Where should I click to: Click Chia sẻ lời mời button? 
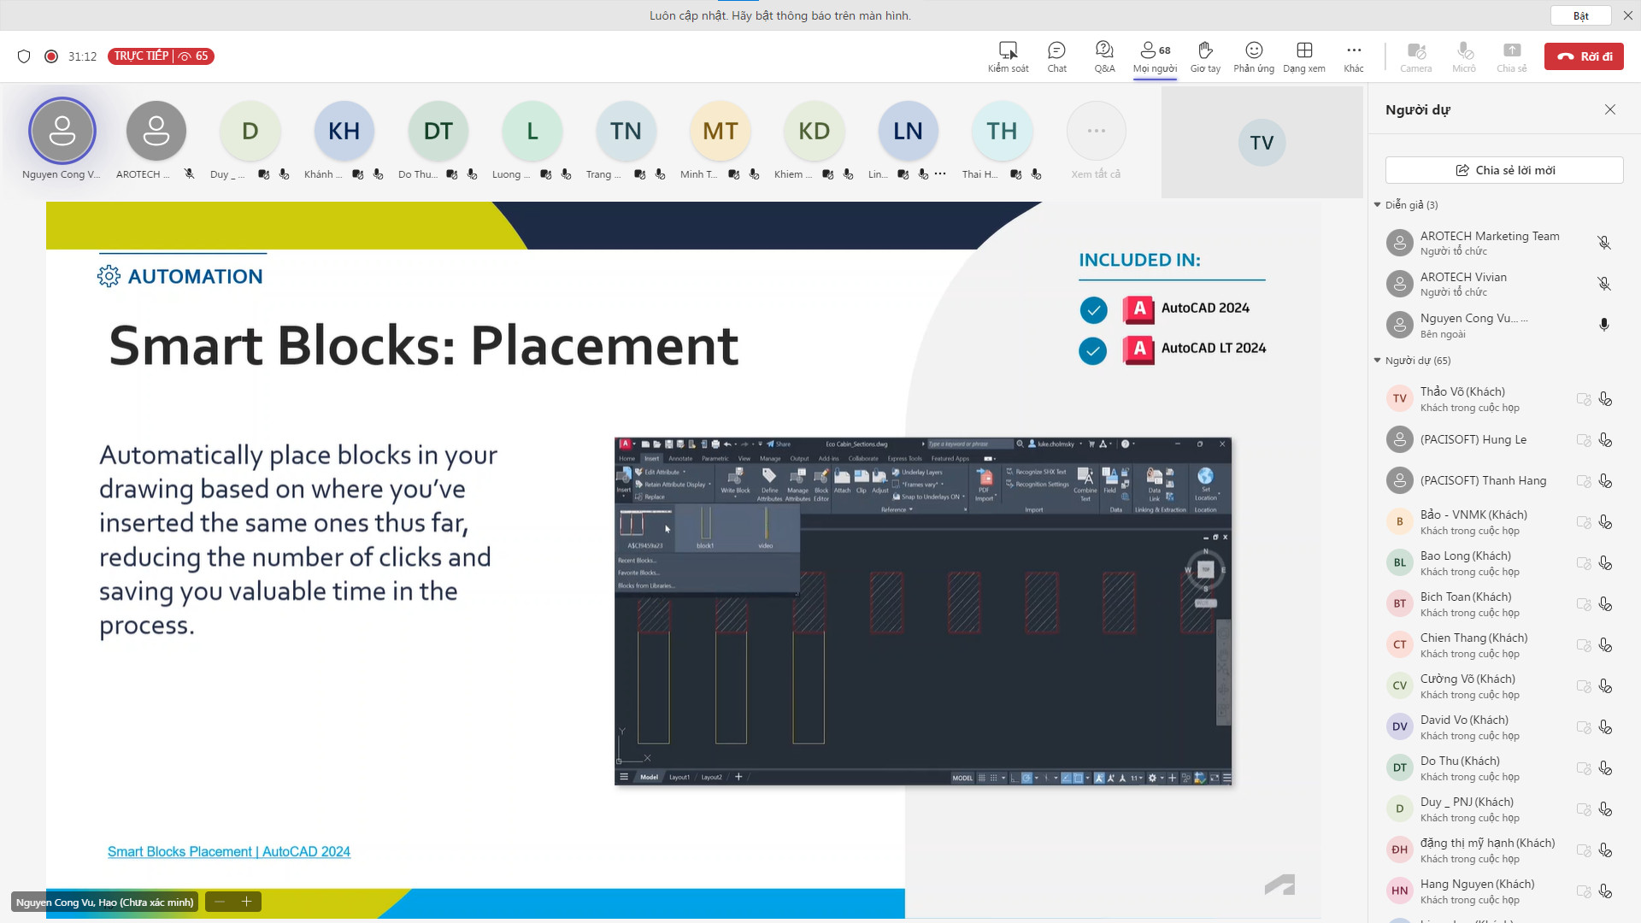click(x=1504, y=170)
